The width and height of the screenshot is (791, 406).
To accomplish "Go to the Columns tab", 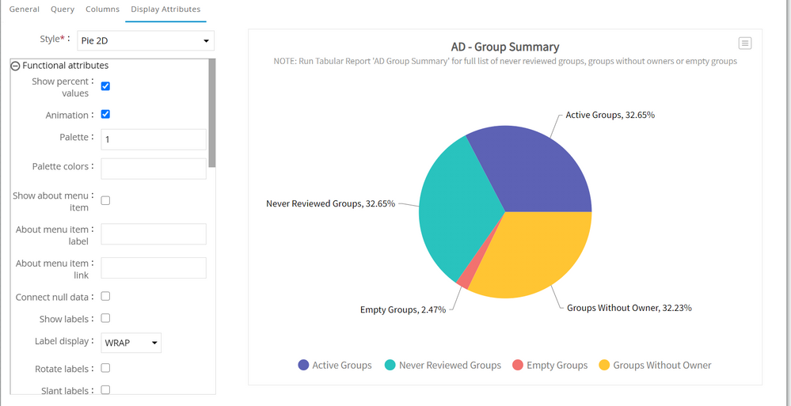I will 102,9.
